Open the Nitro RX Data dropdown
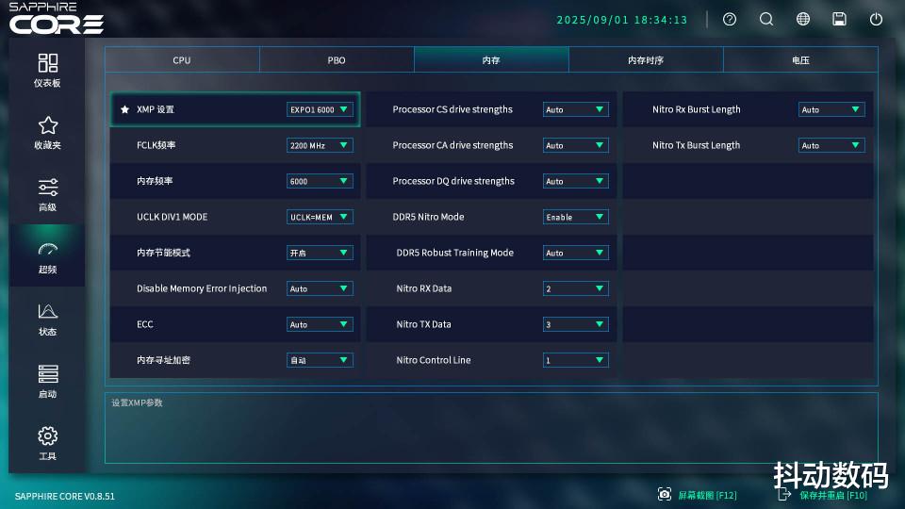905x509 pixels. pyautogui.click(x=575, y=288)
